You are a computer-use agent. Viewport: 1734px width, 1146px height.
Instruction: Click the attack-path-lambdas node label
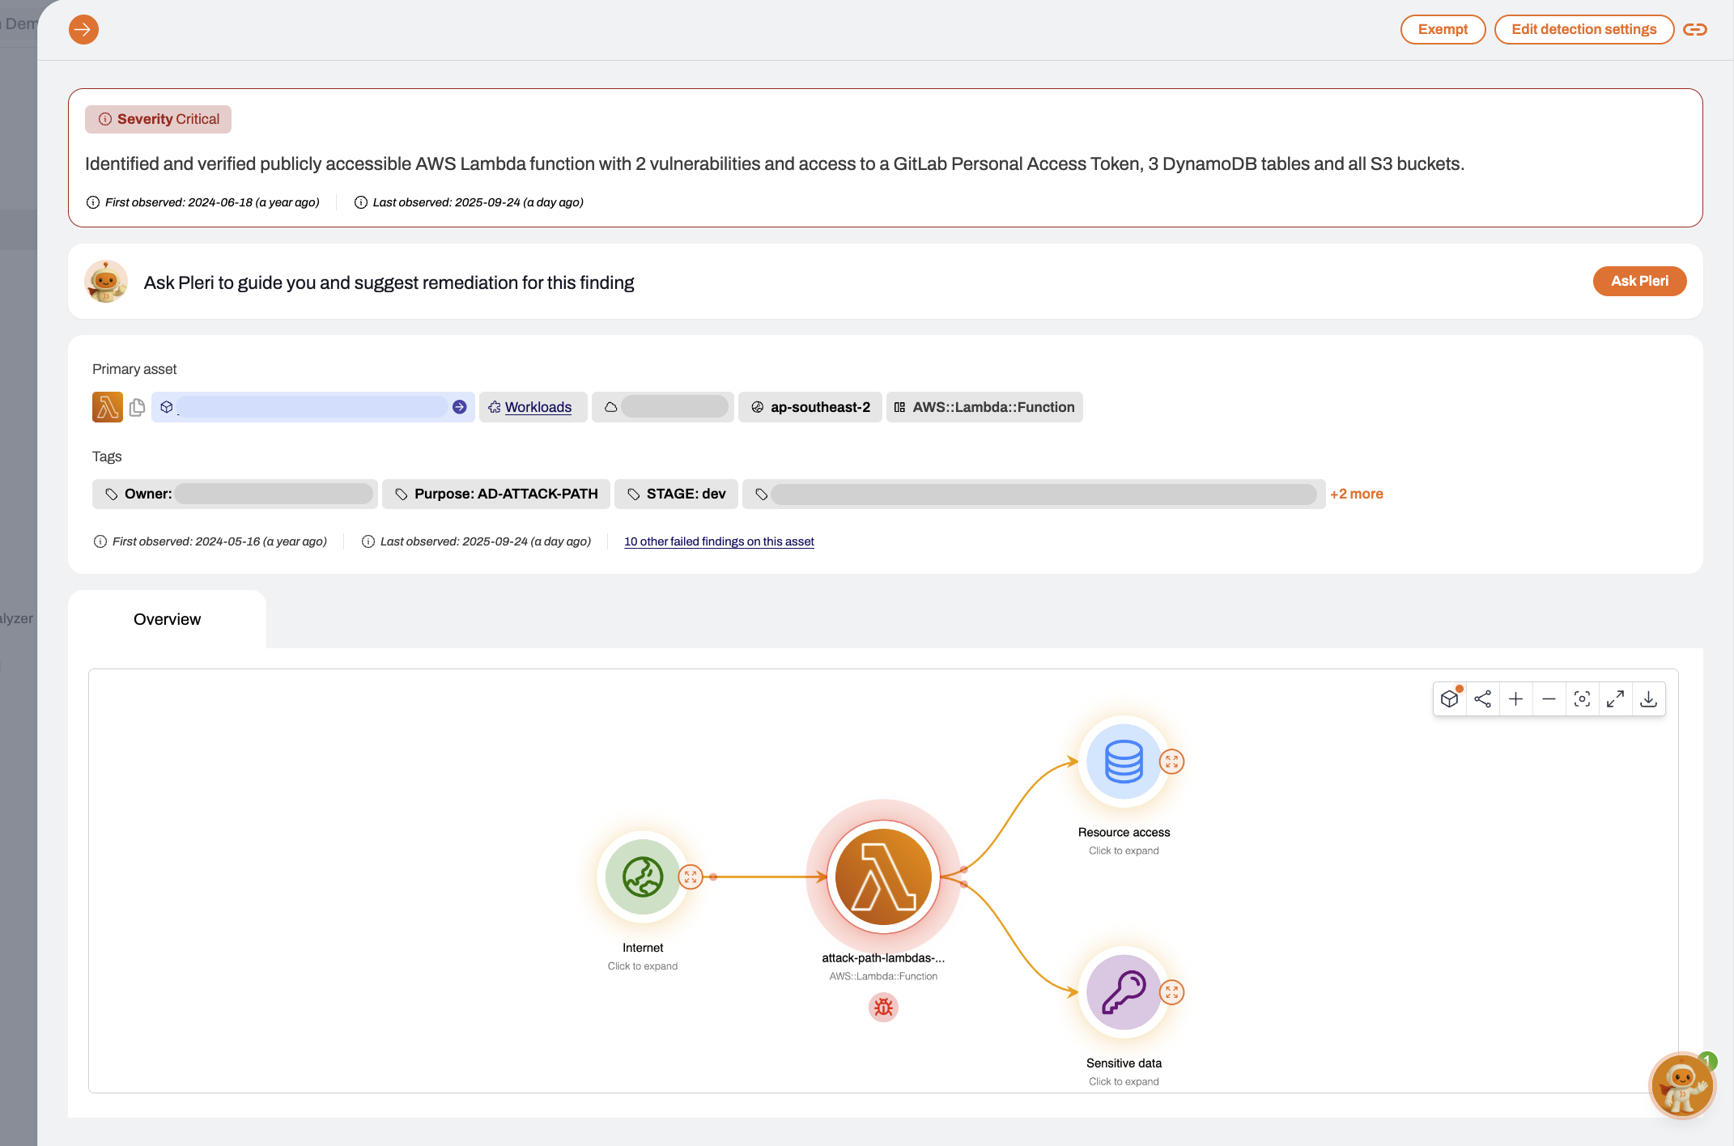(x=883, y=958)
